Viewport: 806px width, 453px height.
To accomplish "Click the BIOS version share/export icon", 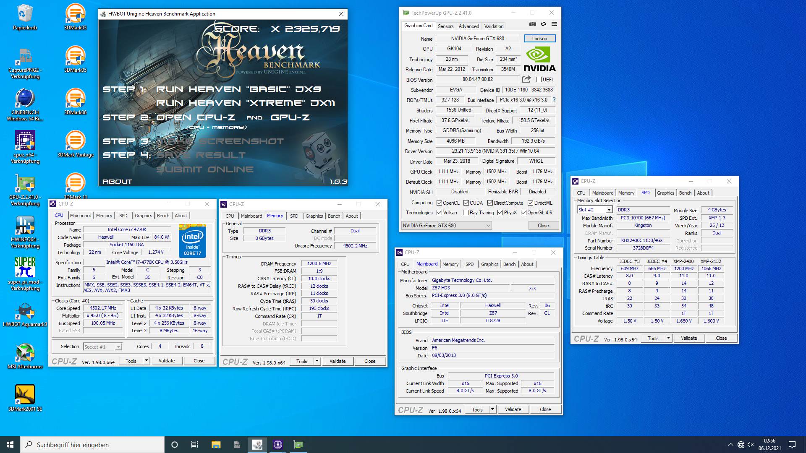I will click(526, 79).
